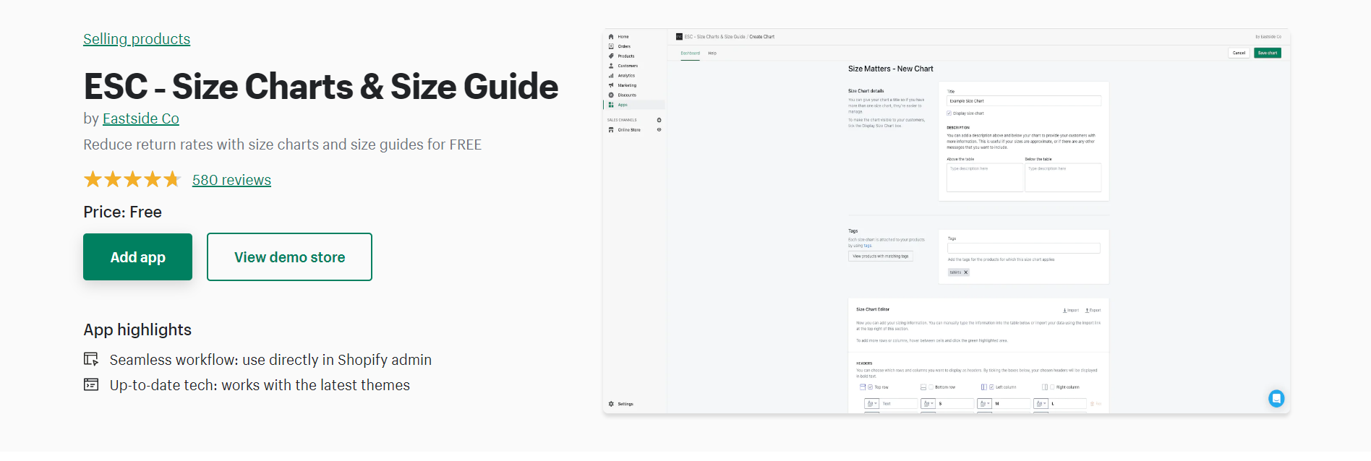Open Orders from the admin sidebar
The image size is (1371, 461).
tap(623, 46)
